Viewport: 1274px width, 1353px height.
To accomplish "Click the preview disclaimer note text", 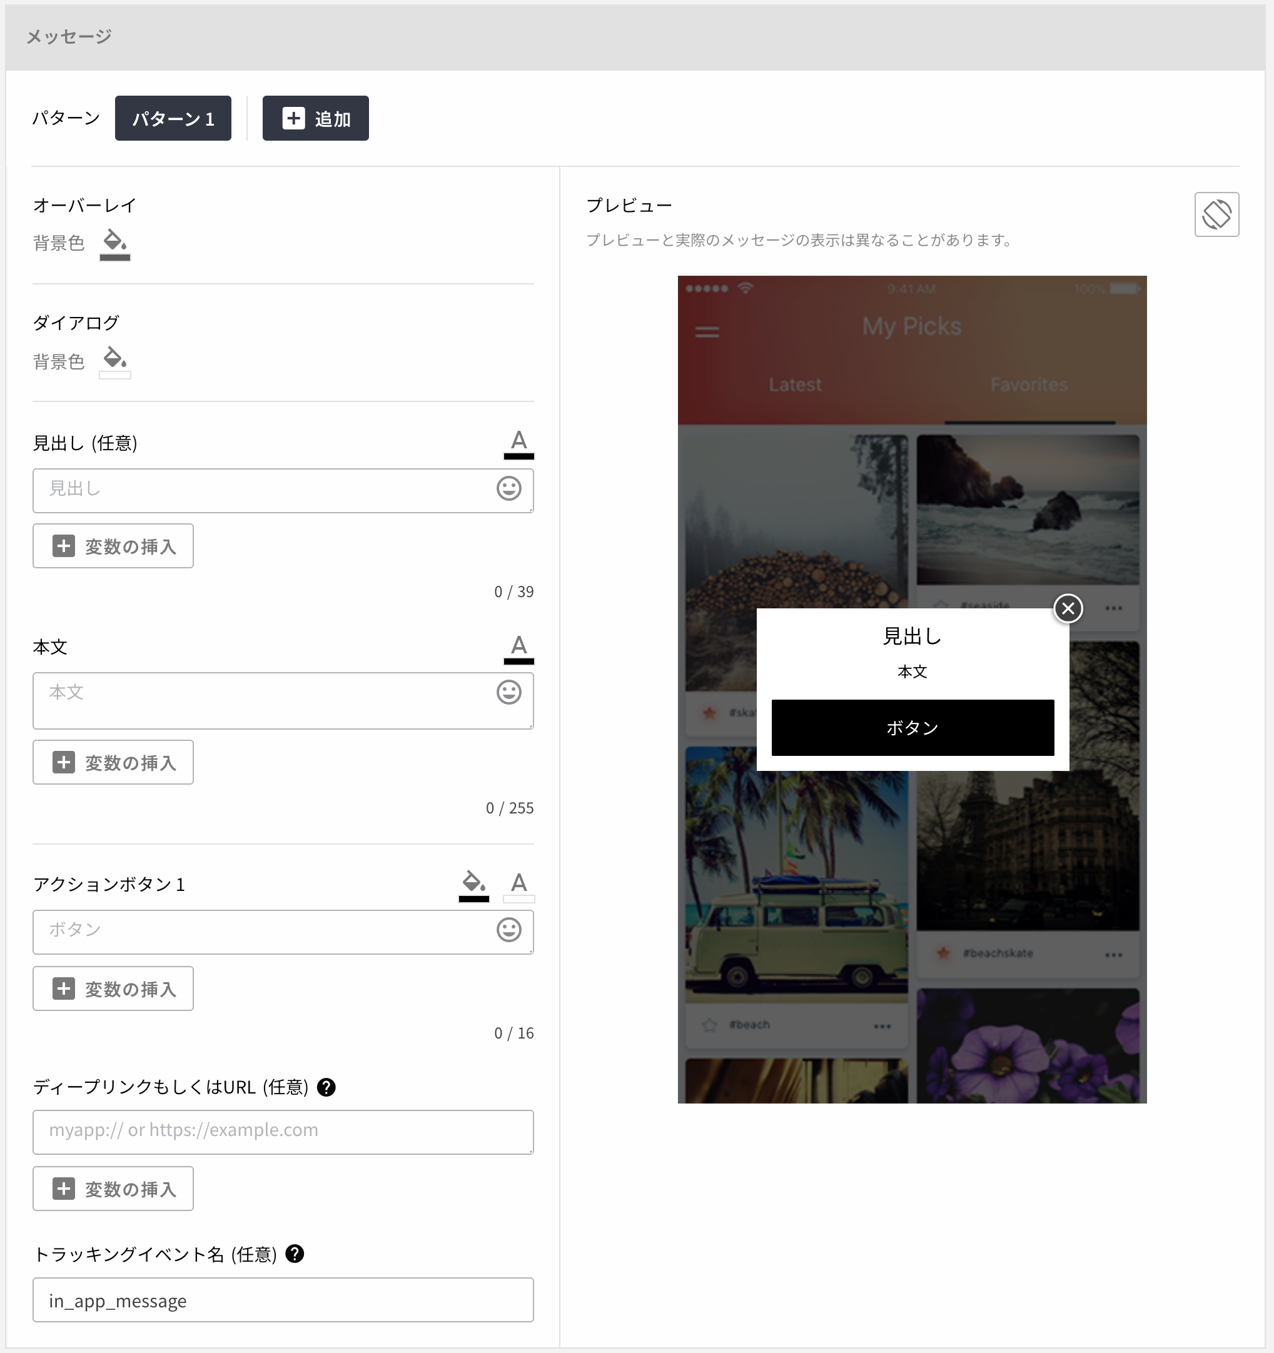I will 801,240.
